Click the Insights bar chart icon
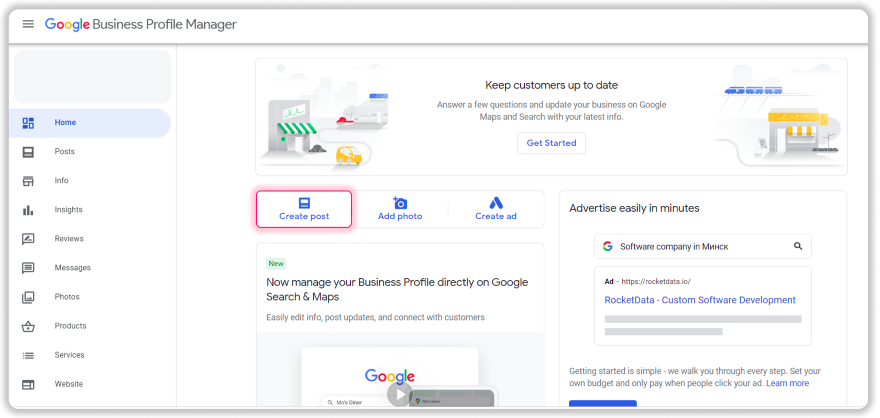 [28, 210]
